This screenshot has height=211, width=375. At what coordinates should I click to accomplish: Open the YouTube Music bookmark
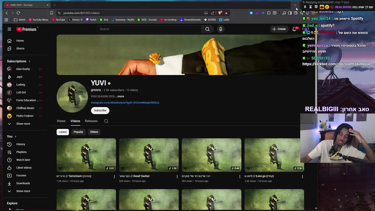[38, 20]
